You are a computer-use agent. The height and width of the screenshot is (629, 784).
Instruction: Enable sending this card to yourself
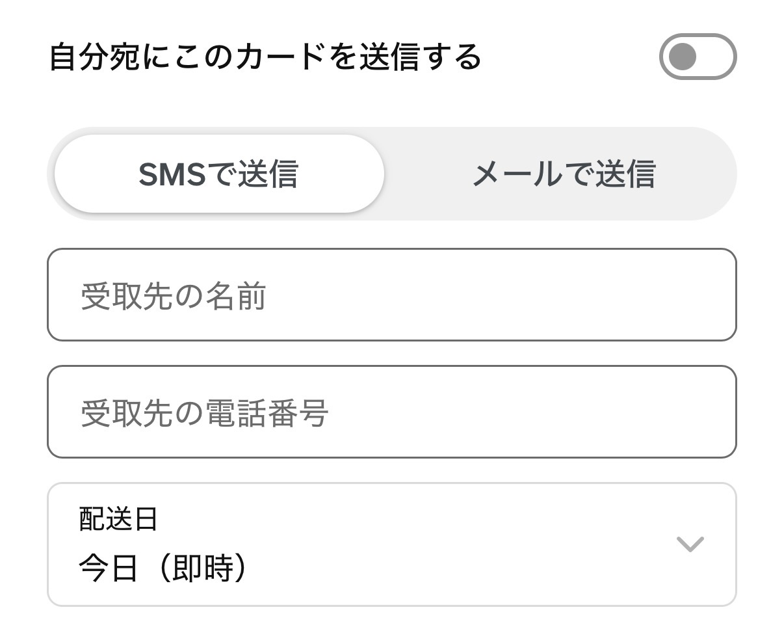coord(698,57)
